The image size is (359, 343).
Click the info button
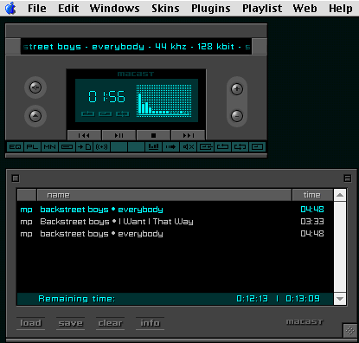click(150, 323)
